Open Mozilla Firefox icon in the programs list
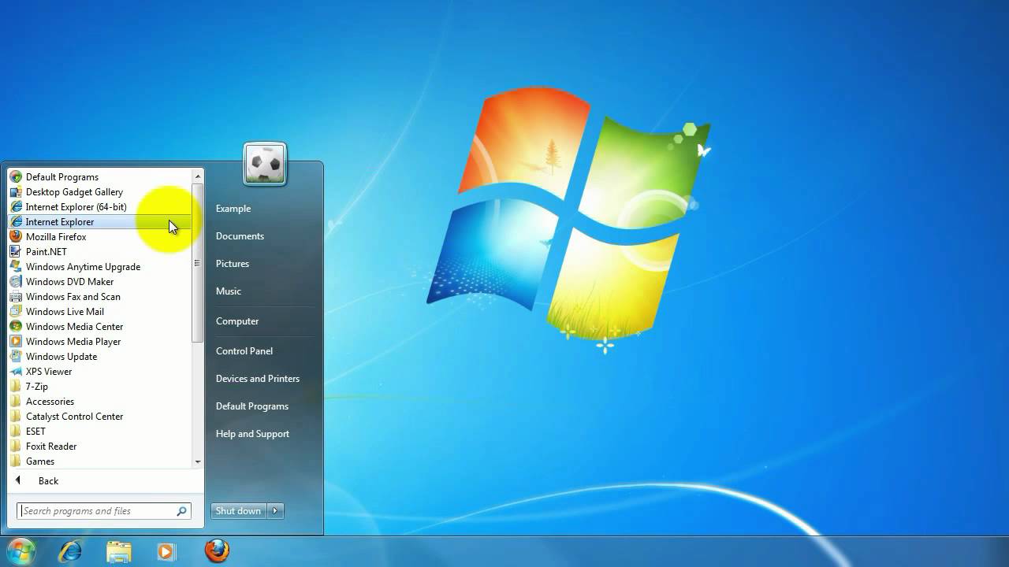The width and height of the screenshot is (1009, 567). 16,237
